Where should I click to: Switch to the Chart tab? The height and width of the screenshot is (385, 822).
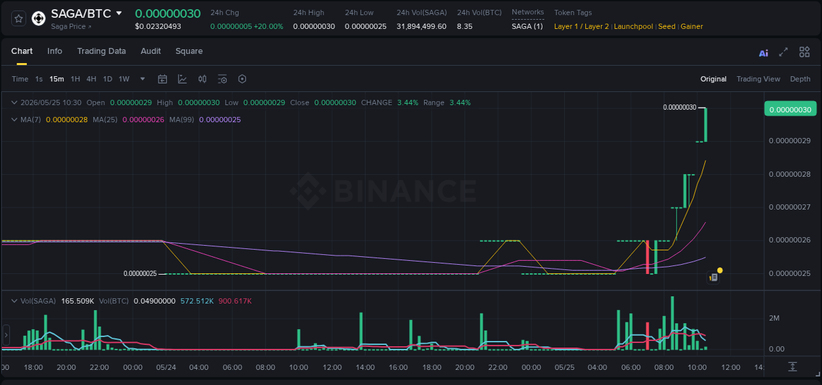point(22,51)
